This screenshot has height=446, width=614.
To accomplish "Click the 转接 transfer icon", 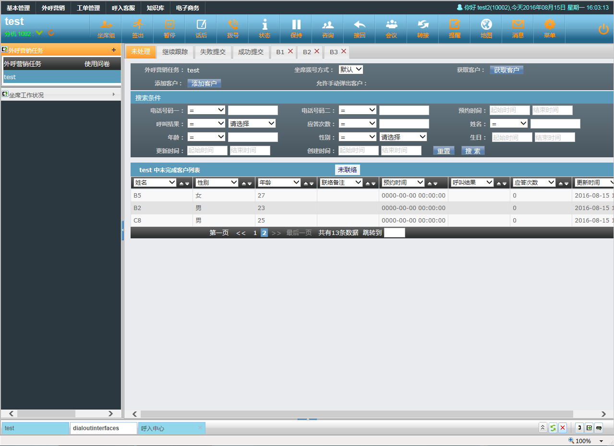I will coord(423,25).
